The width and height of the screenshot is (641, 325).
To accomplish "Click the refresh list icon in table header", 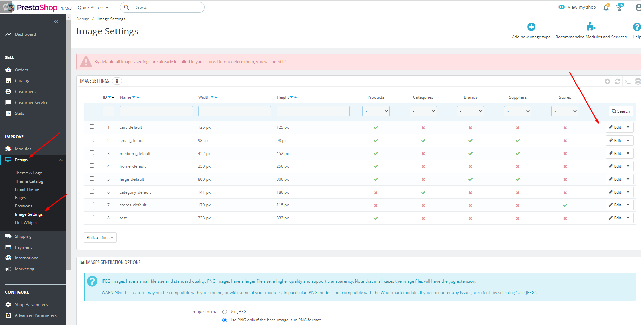I will (617, 81).
